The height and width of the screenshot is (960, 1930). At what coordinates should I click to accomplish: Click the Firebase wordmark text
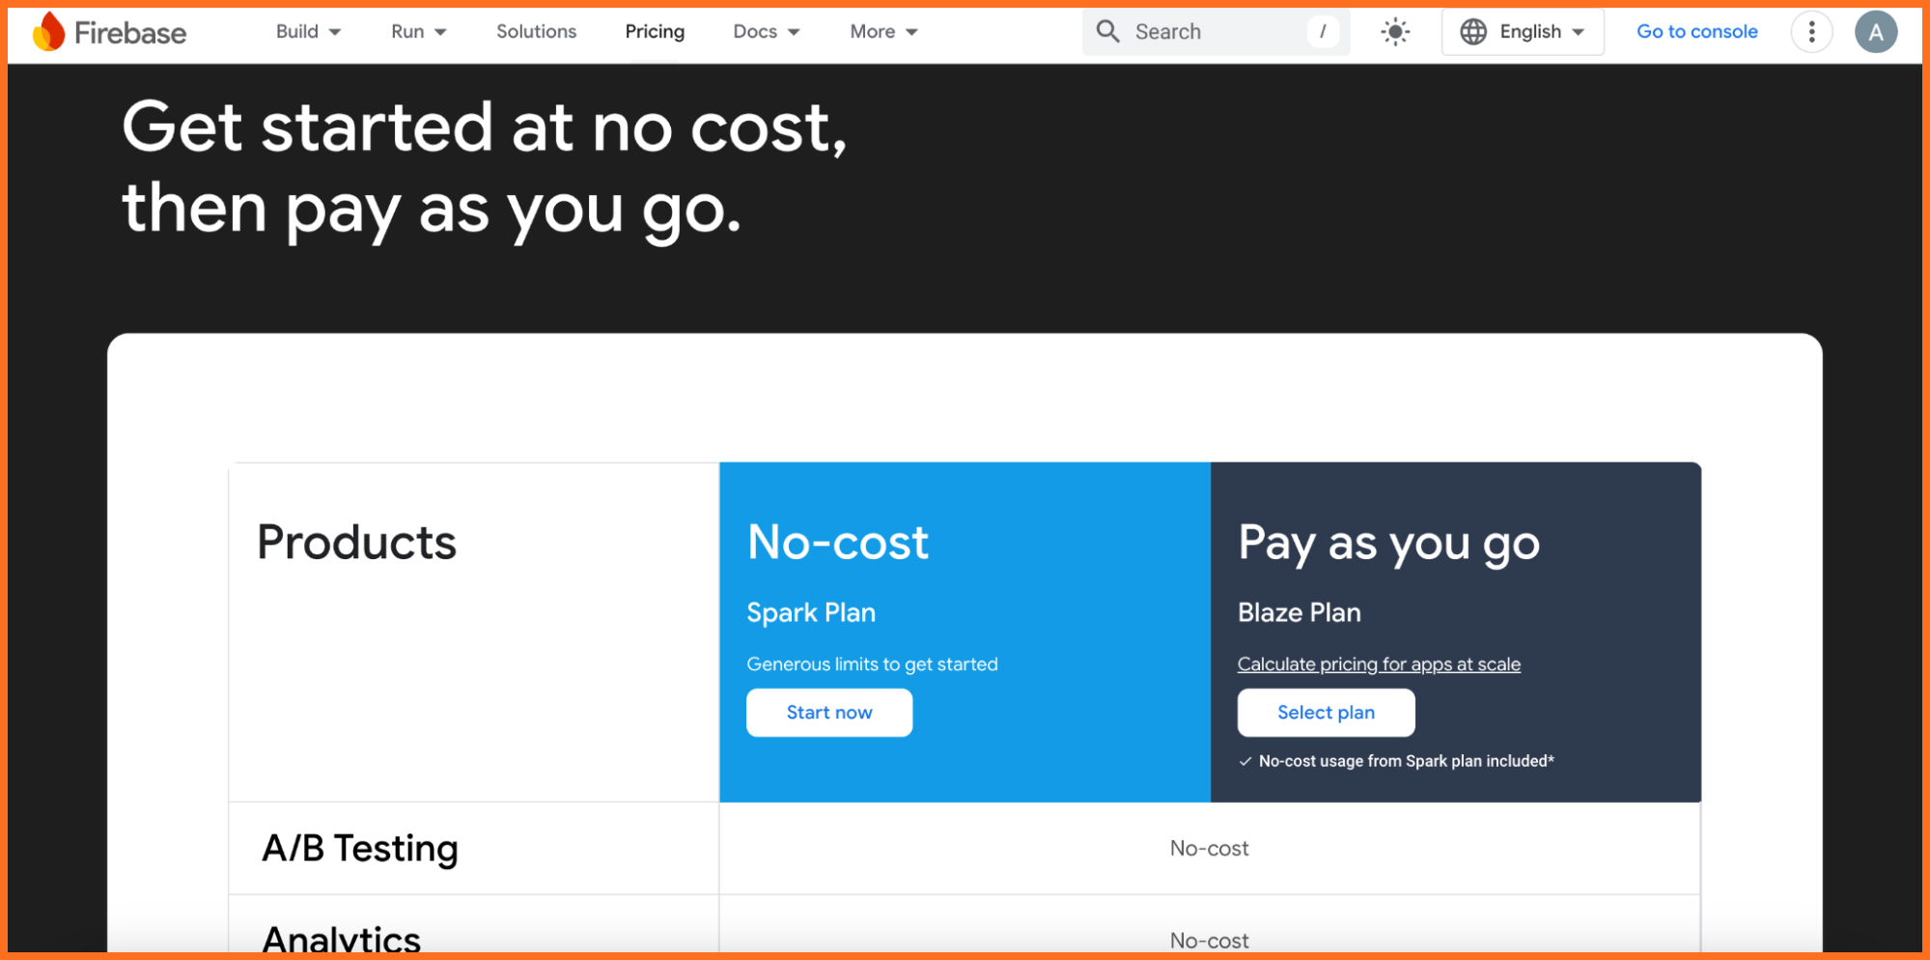tap(130, 33)
